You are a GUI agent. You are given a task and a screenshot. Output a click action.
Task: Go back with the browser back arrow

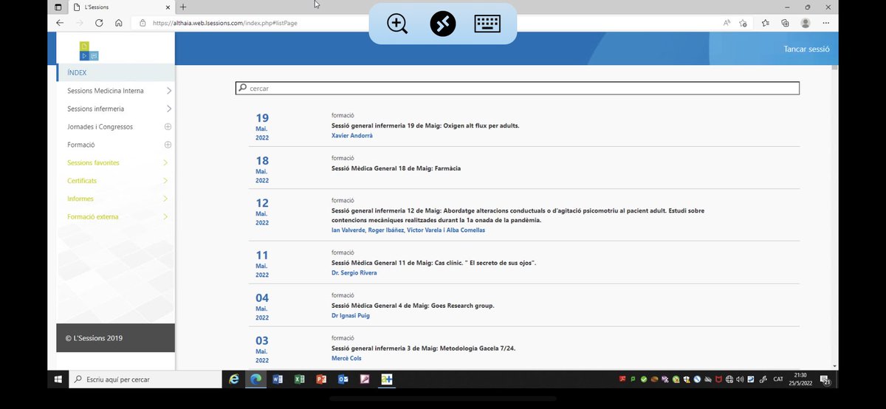pos(60,23)
